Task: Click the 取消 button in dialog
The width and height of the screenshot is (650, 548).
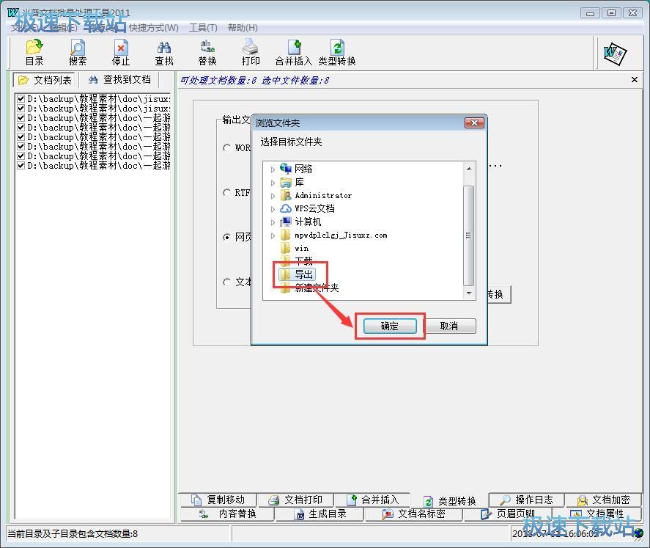Action: tap(449, 326)
